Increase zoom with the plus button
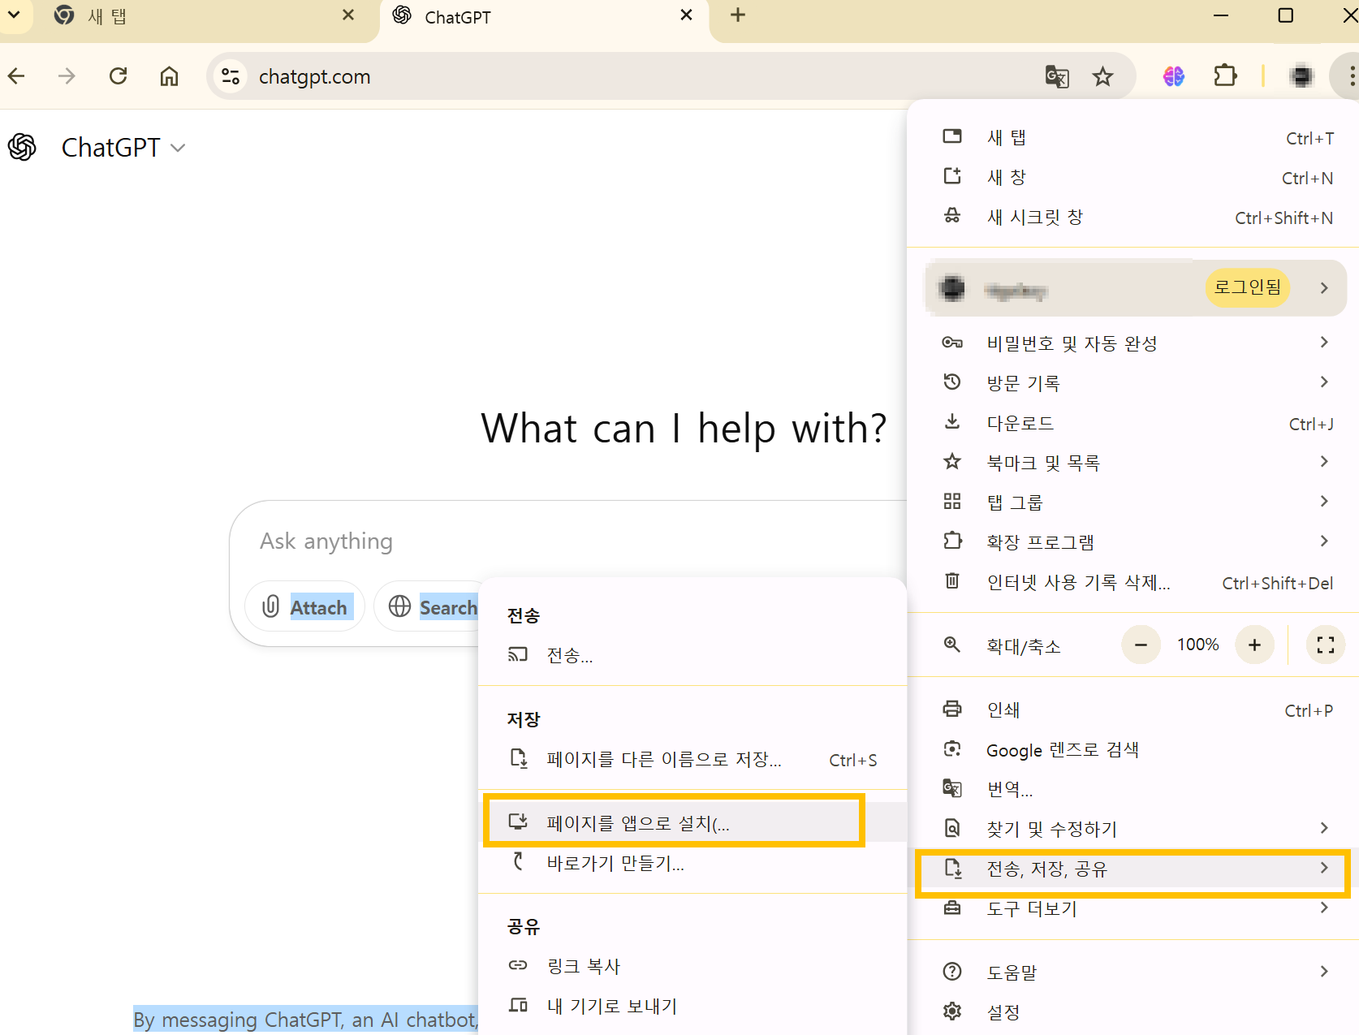 click(1254, 645)
